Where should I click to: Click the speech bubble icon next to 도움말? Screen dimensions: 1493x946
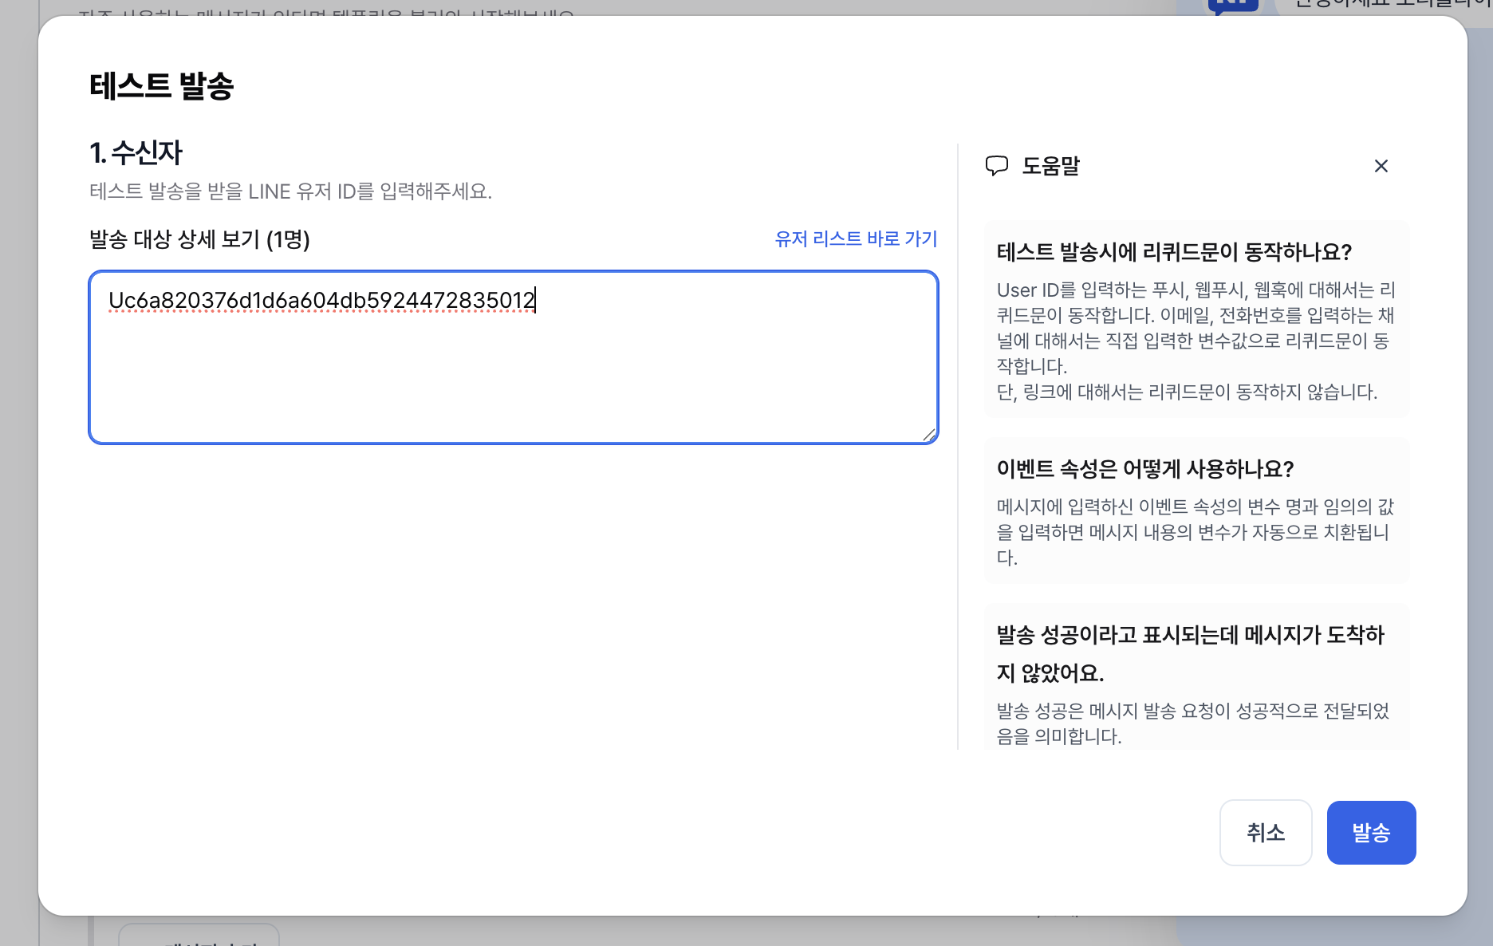click(998, 166)
